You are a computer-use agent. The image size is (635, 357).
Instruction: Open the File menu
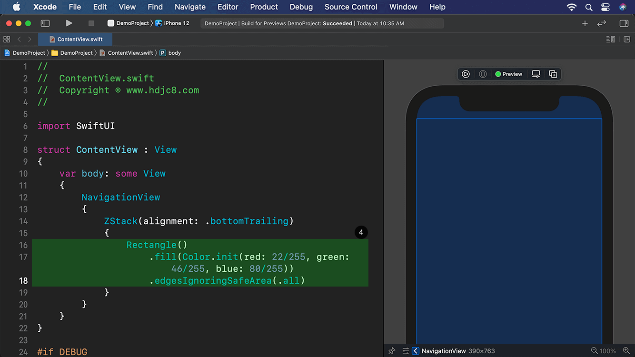click(x=75, y=7)
